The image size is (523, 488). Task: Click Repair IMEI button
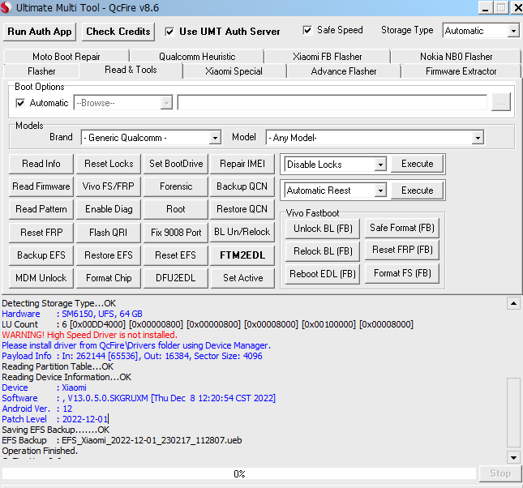242,164
